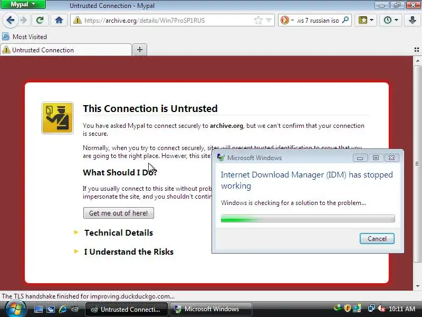Screen dimensions: 422x317
Task: Expand I Understand the Risks section
Action: (129, 251)
